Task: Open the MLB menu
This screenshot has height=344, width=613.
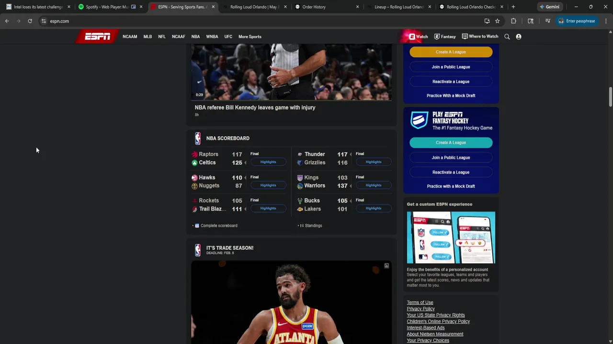Action: pos(148,37)
